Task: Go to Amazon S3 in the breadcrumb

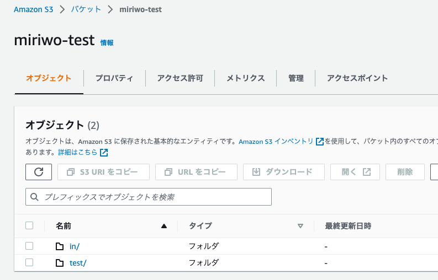Action: click(34, 9)
